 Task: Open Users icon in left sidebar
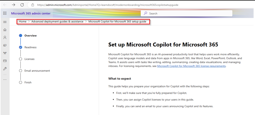pos(5,37)
